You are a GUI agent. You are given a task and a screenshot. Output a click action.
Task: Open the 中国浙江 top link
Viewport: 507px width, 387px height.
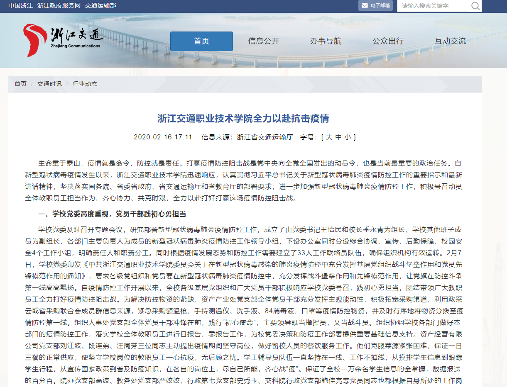coord(20,5)
